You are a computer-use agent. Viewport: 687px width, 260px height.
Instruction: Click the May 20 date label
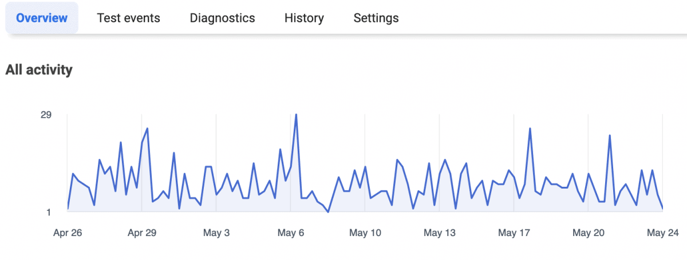(589, 233)
